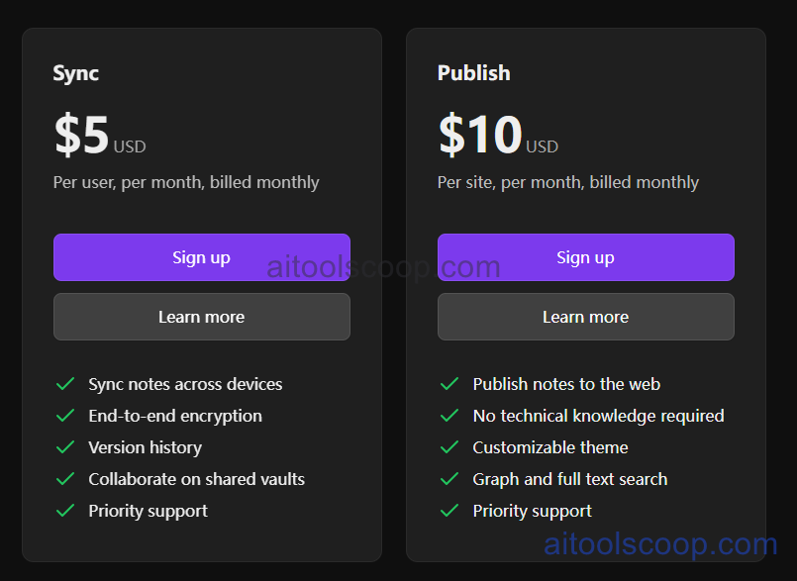Click the checkmark beside "Sync notes across devices"

tap(65, 384)
